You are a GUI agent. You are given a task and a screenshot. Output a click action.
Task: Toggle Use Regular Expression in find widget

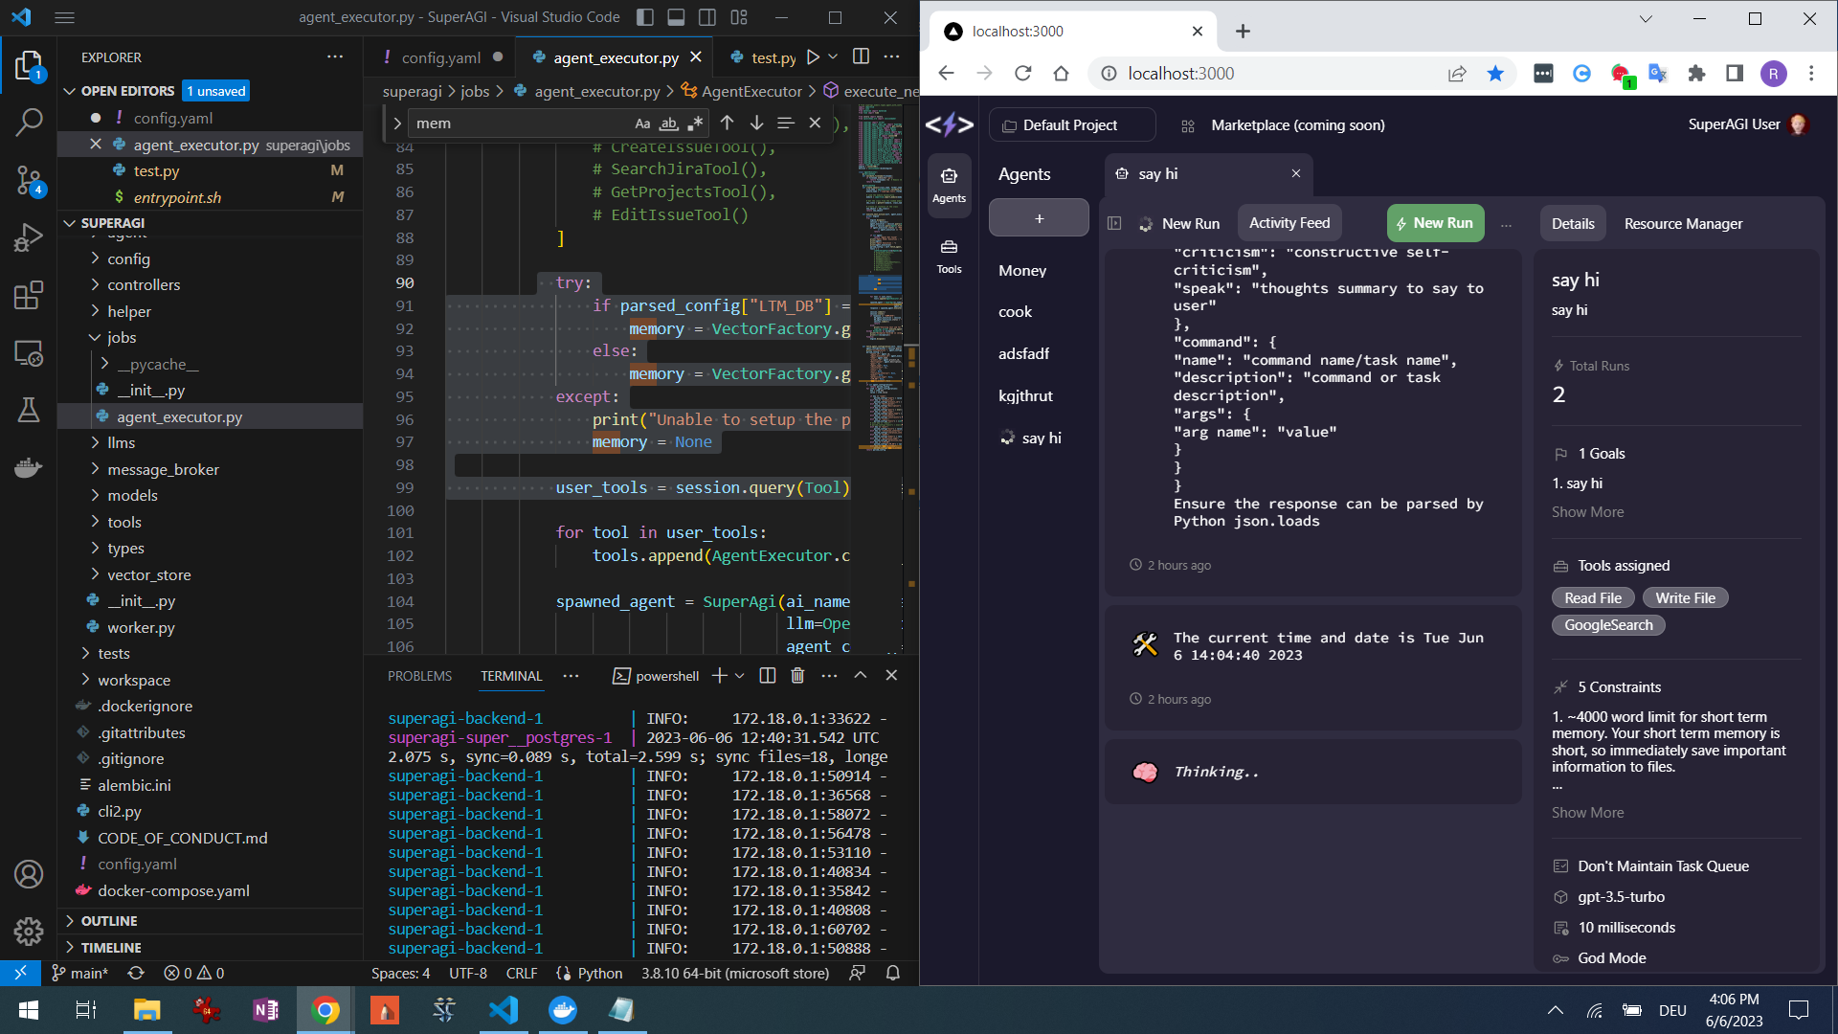[x=695, y=124]
